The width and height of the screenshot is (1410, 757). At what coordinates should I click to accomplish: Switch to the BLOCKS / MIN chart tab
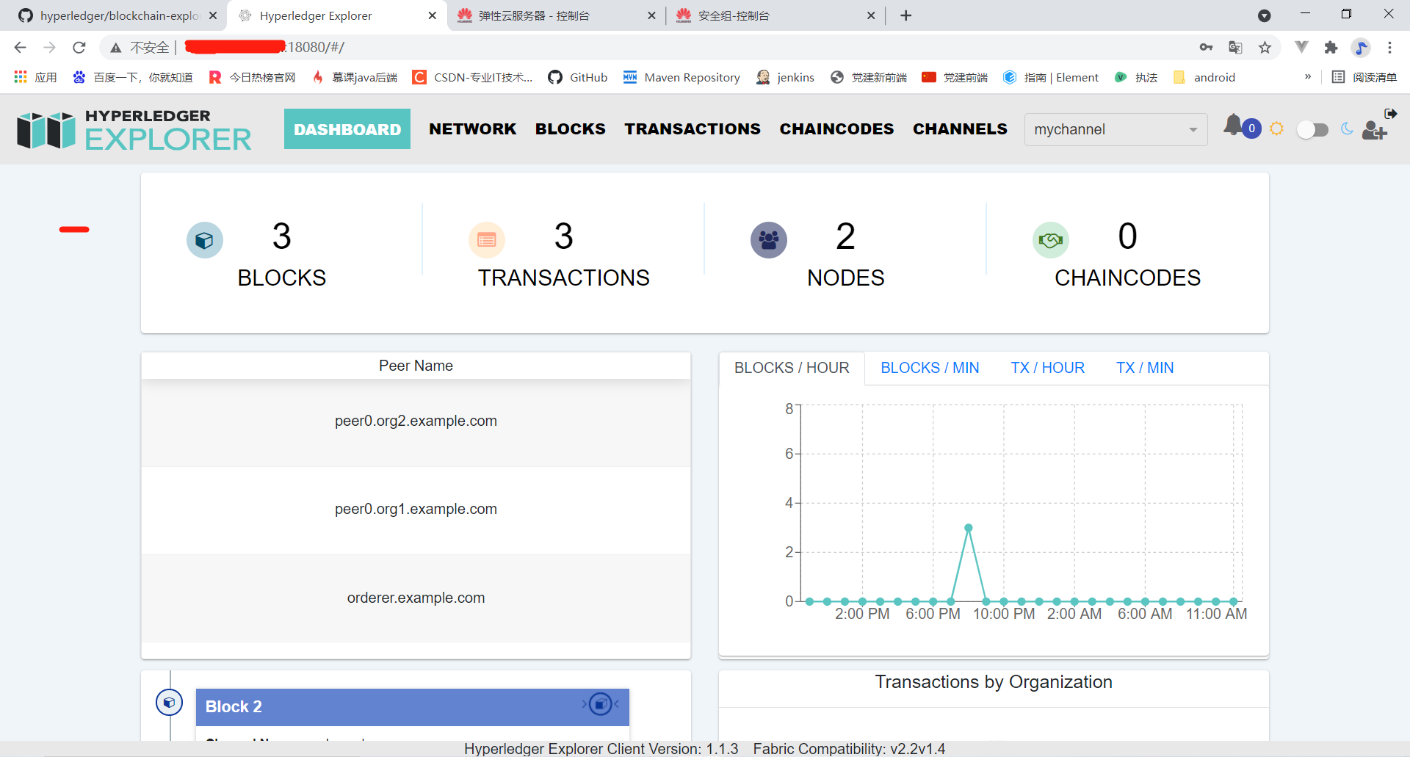point(930,368)
